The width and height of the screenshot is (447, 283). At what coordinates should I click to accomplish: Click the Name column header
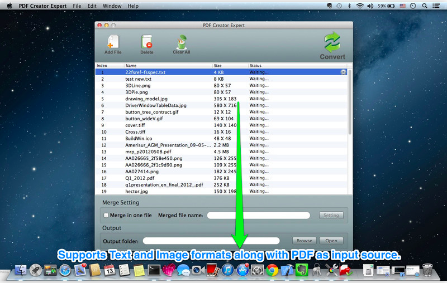point(168,66)
